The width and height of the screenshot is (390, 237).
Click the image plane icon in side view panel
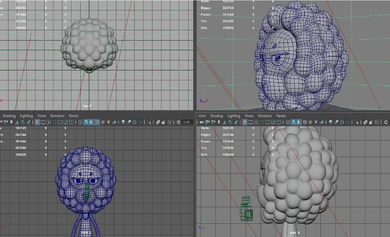[x=225, y=122]
